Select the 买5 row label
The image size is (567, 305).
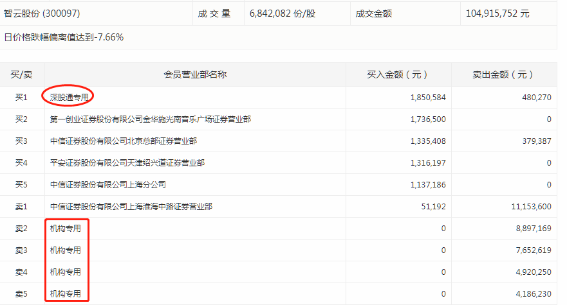click(x=21, y=185)
